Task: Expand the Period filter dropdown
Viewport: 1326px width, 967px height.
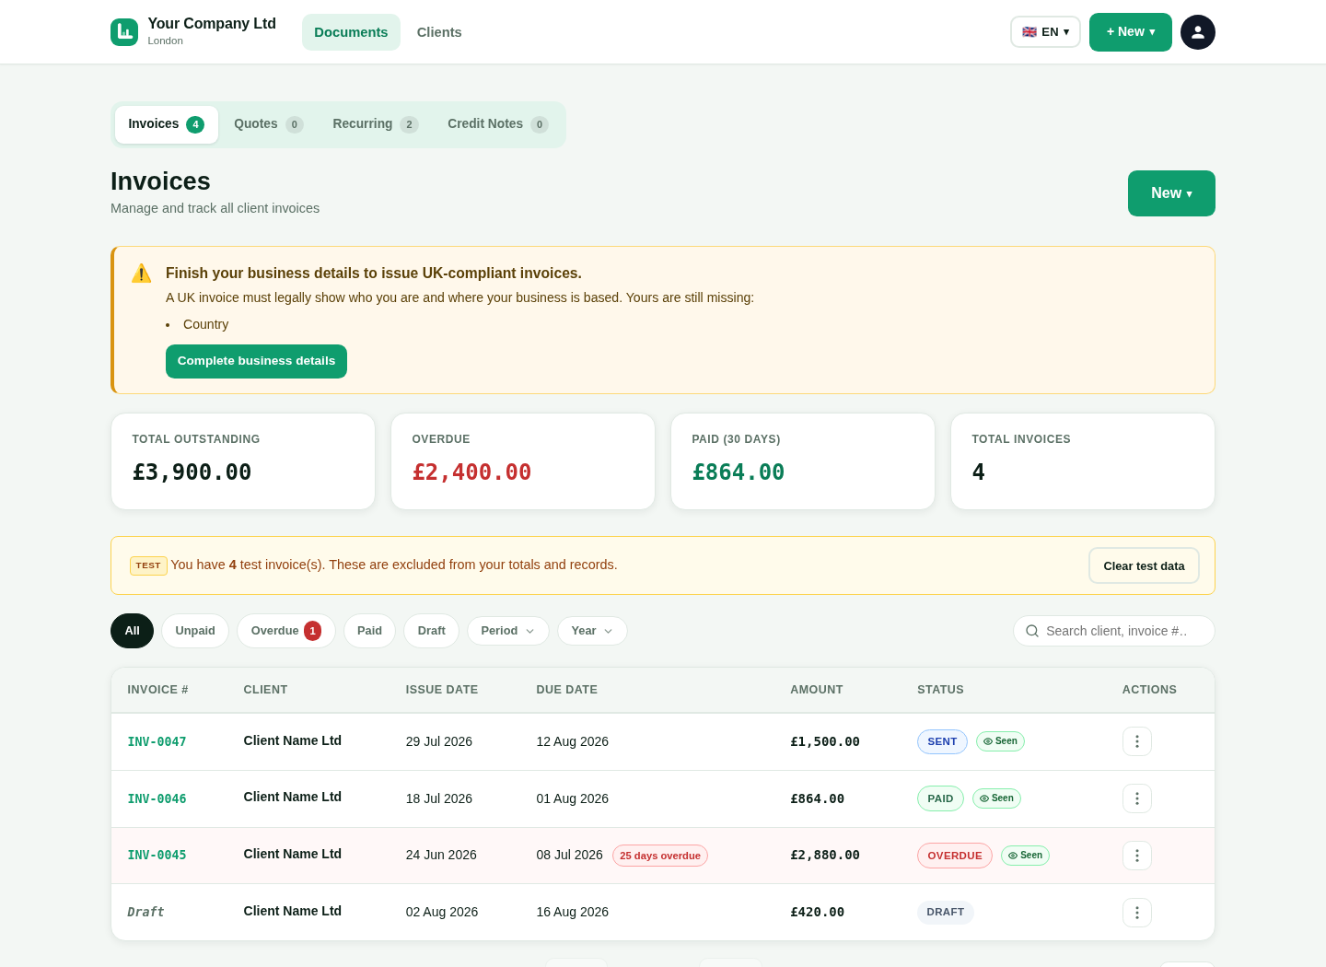Action: coord(508,631)
